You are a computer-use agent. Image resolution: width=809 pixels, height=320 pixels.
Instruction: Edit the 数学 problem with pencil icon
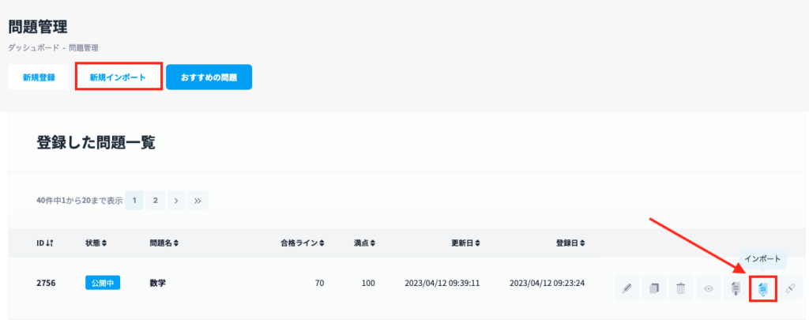[x=627, y=288]
